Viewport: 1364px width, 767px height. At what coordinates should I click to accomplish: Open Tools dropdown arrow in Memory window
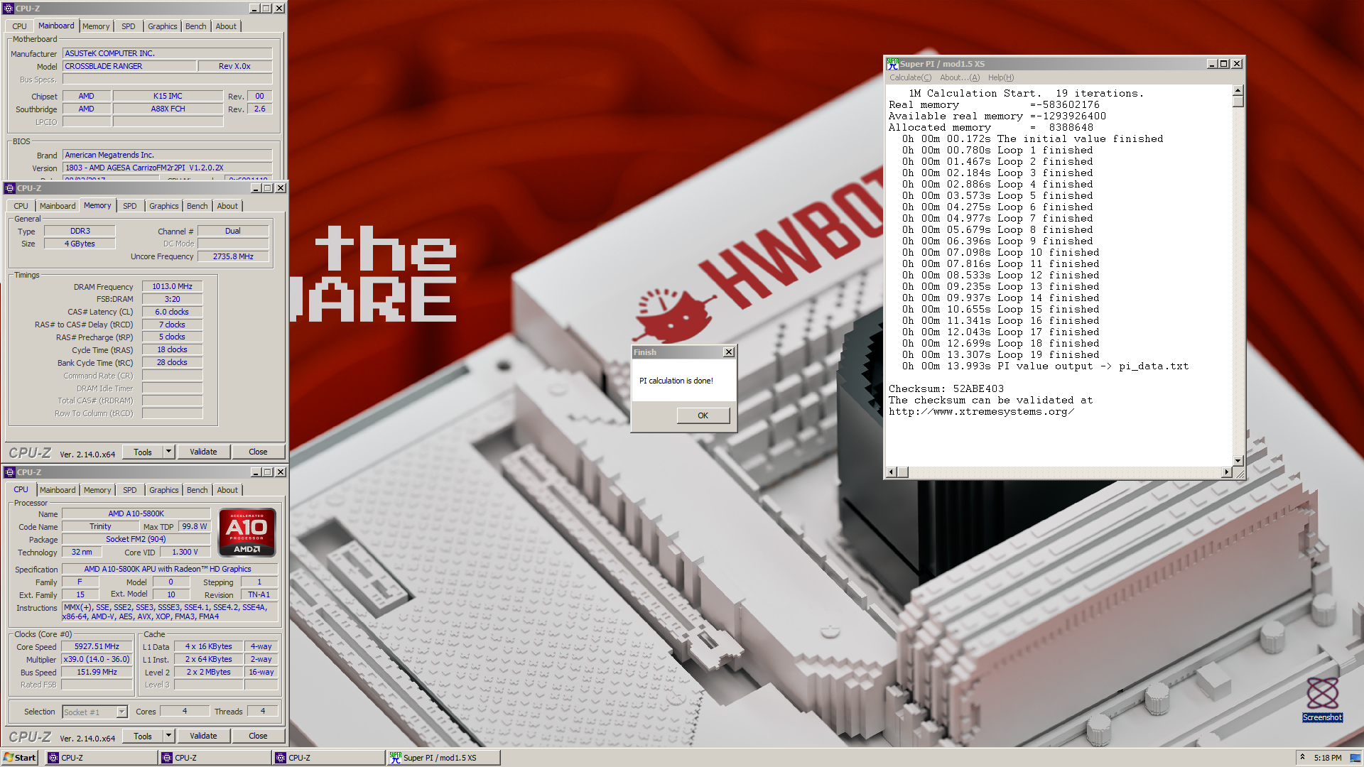pos(168,452)
